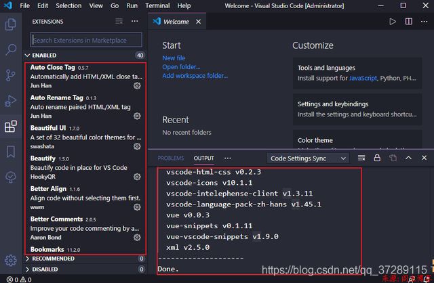The height and width of the screenshot is (283, 434).
Task: Open the Run menu
Action: [132, 5]
